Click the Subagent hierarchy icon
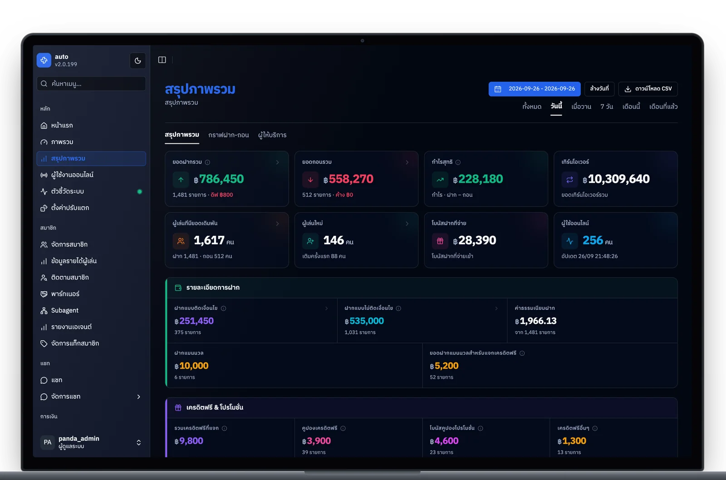Screen dimensions: 726x480 click(x=44, y=310)
